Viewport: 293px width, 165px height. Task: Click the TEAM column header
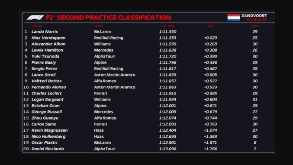[x=99, y=26]
